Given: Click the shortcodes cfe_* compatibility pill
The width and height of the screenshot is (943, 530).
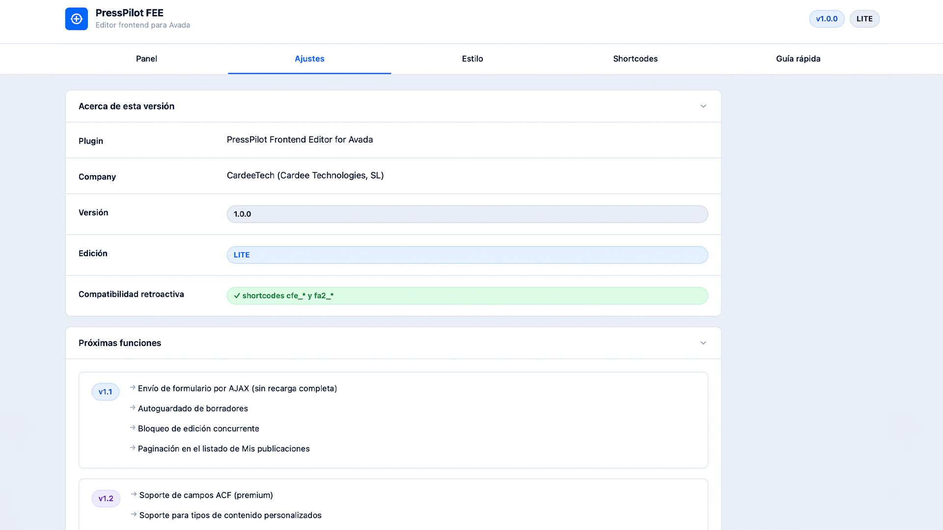Looking at the screenshot, I should coord(467,295).
